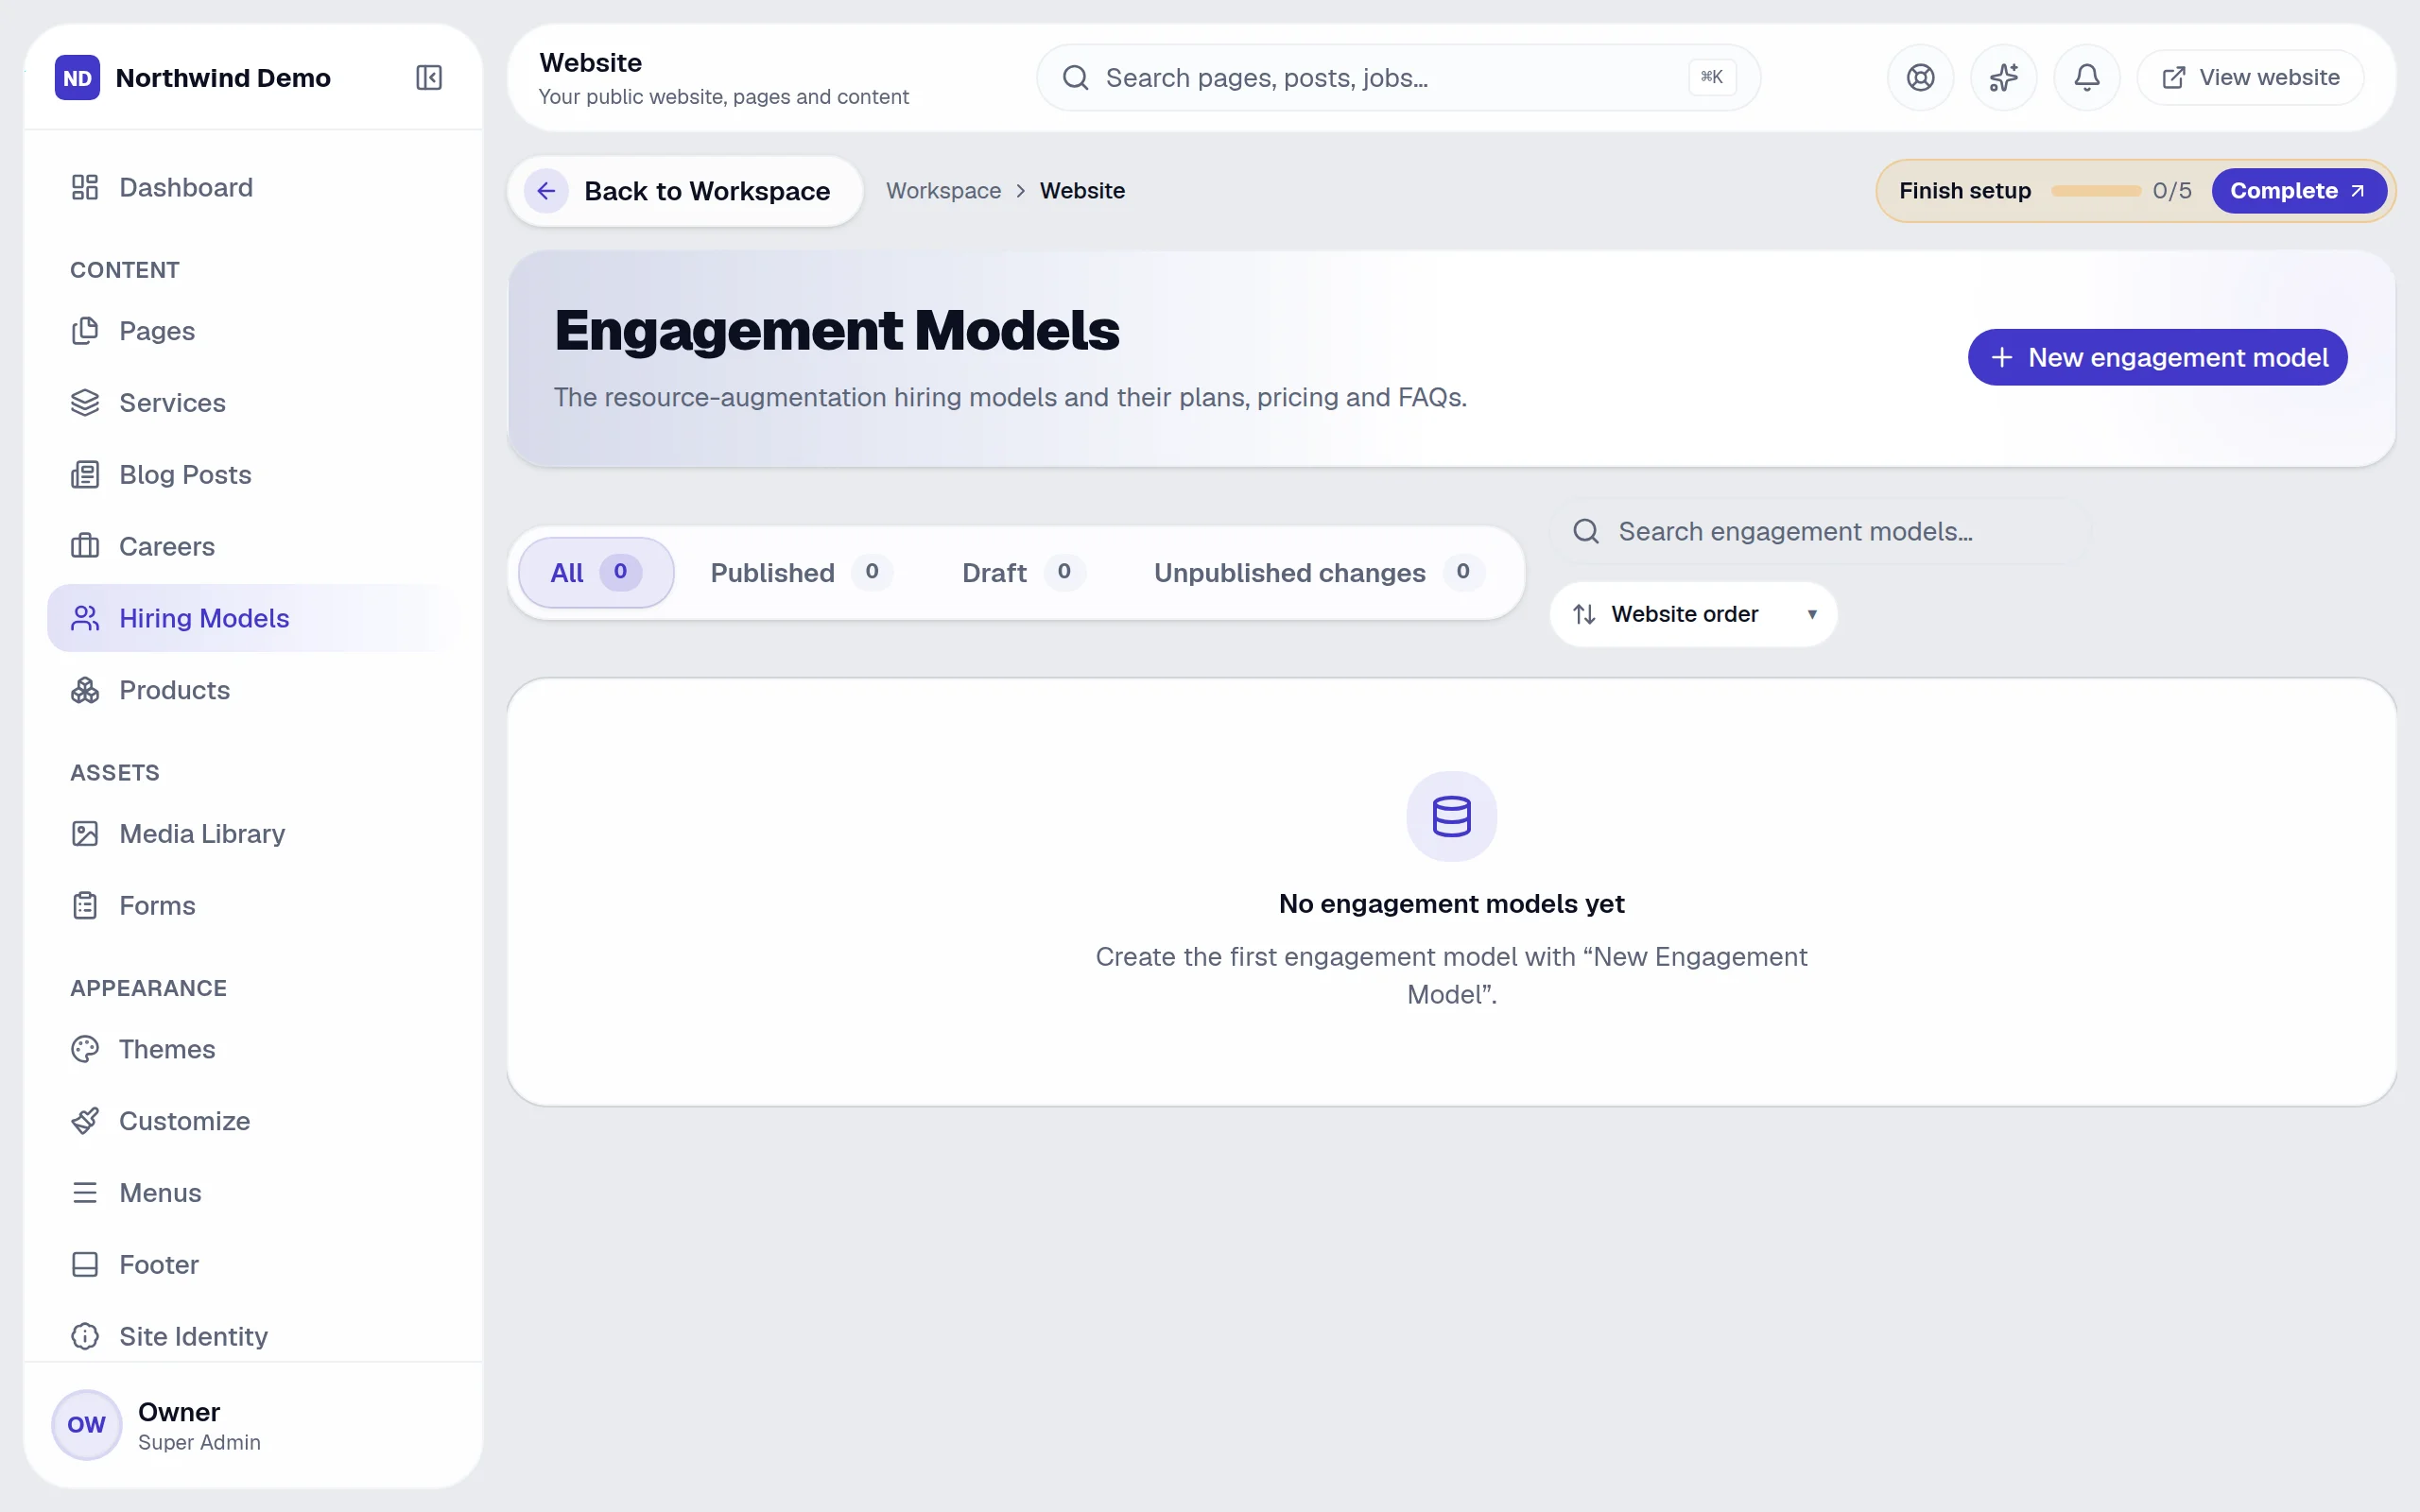
Task: Open Careers in the sidebar
Action: click(x=254, y=547)
